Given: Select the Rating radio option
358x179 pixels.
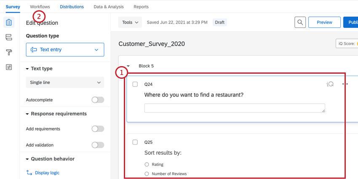Looking at the screenshot, I should pyautogui.click(x=147, y=164).
